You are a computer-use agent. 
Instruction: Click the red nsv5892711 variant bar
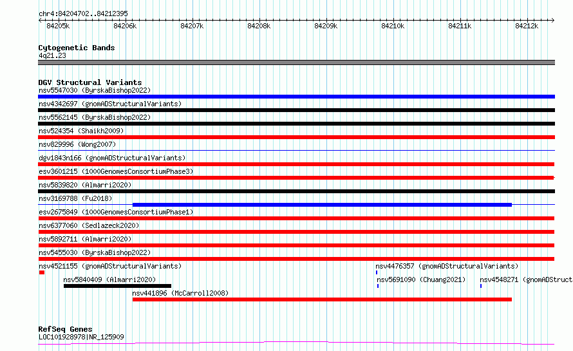pyautogui.click(x=296, y=245)
